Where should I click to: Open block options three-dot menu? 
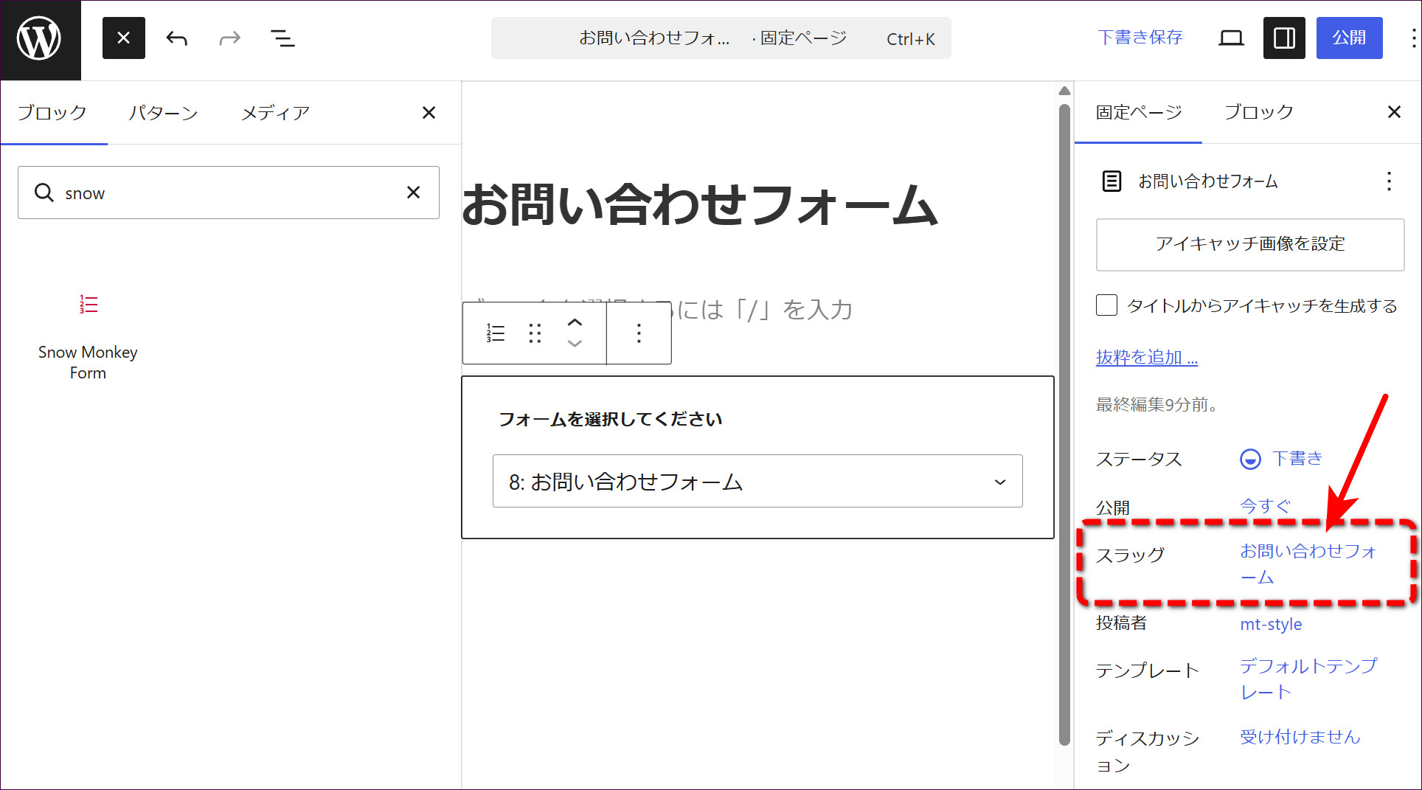pyautogui.click(x=639, y=333)
